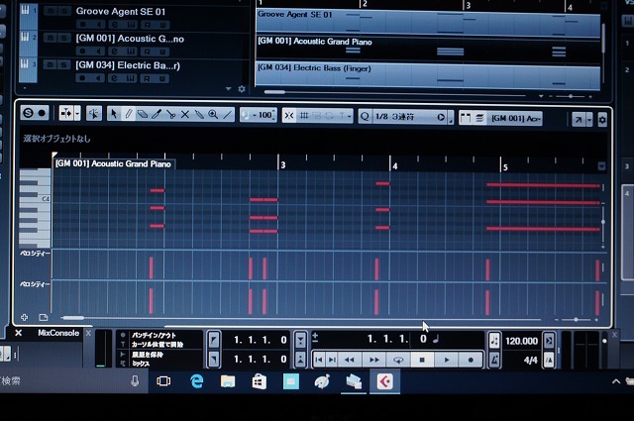
Task: Open Microsoft Edge from the taskbar
Action: (x=197, y=381)
